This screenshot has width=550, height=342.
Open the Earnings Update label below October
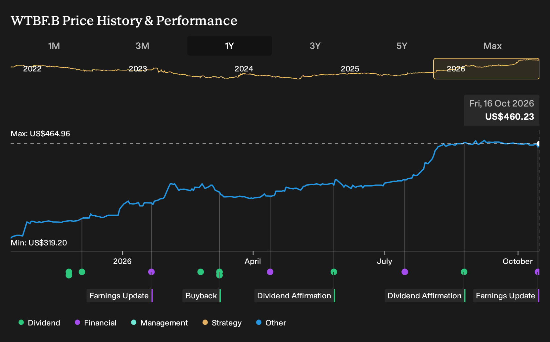click(506, 296)
